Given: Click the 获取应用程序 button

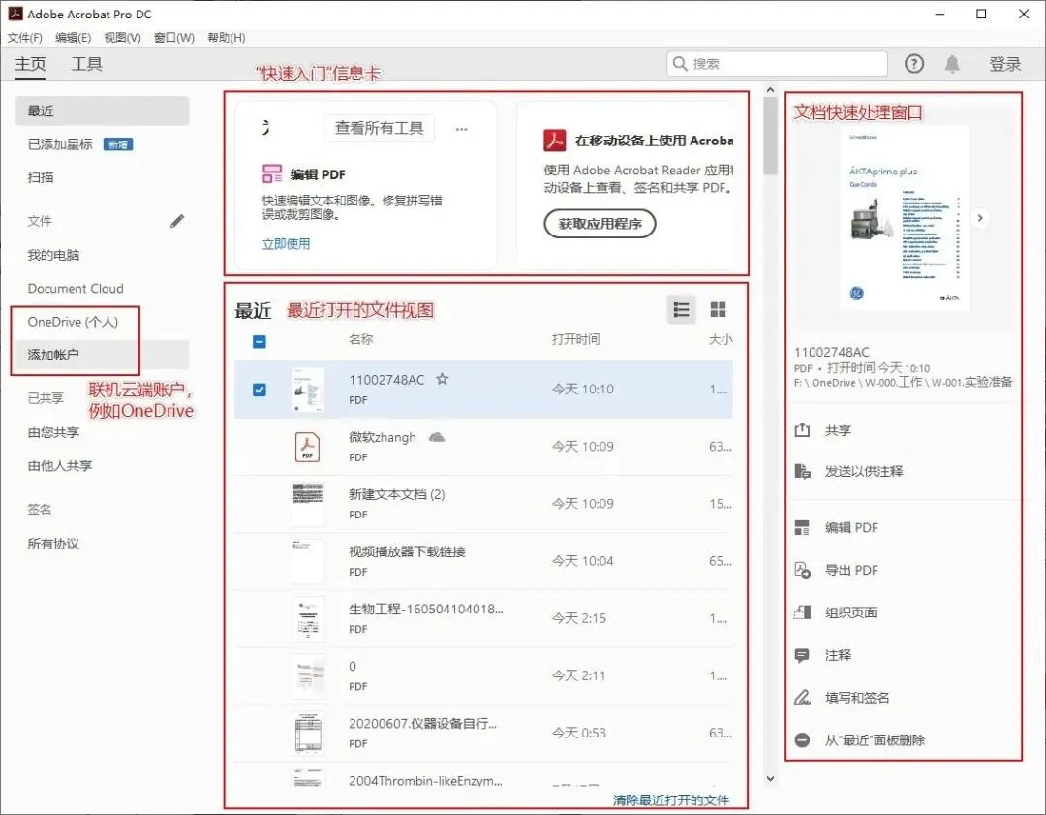Looking at the screenshot, I should (600, 224).
